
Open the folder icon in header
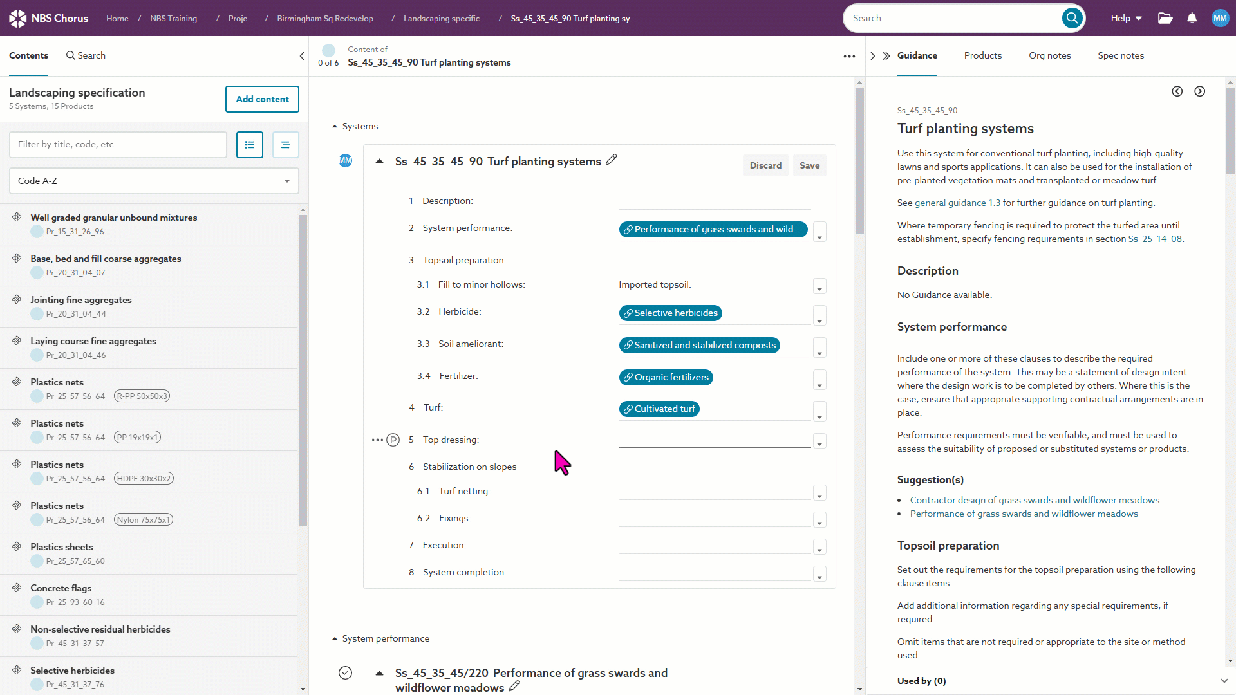click(1165, 18)
